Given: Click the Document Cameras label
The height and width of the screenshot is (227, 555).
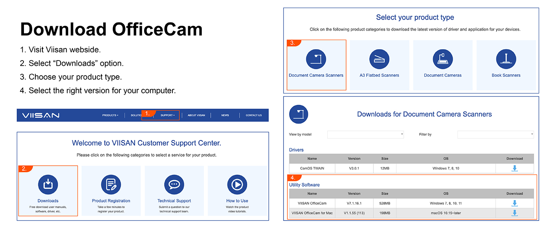Looking at the screenshot, I should click(443, 75).
